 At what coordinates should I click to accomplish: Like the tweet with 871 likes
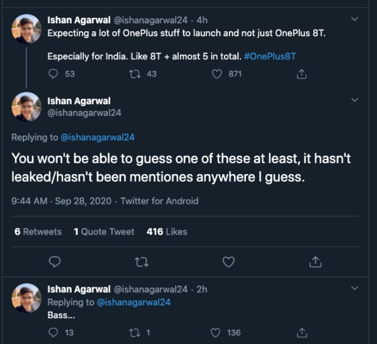point(217,74)
